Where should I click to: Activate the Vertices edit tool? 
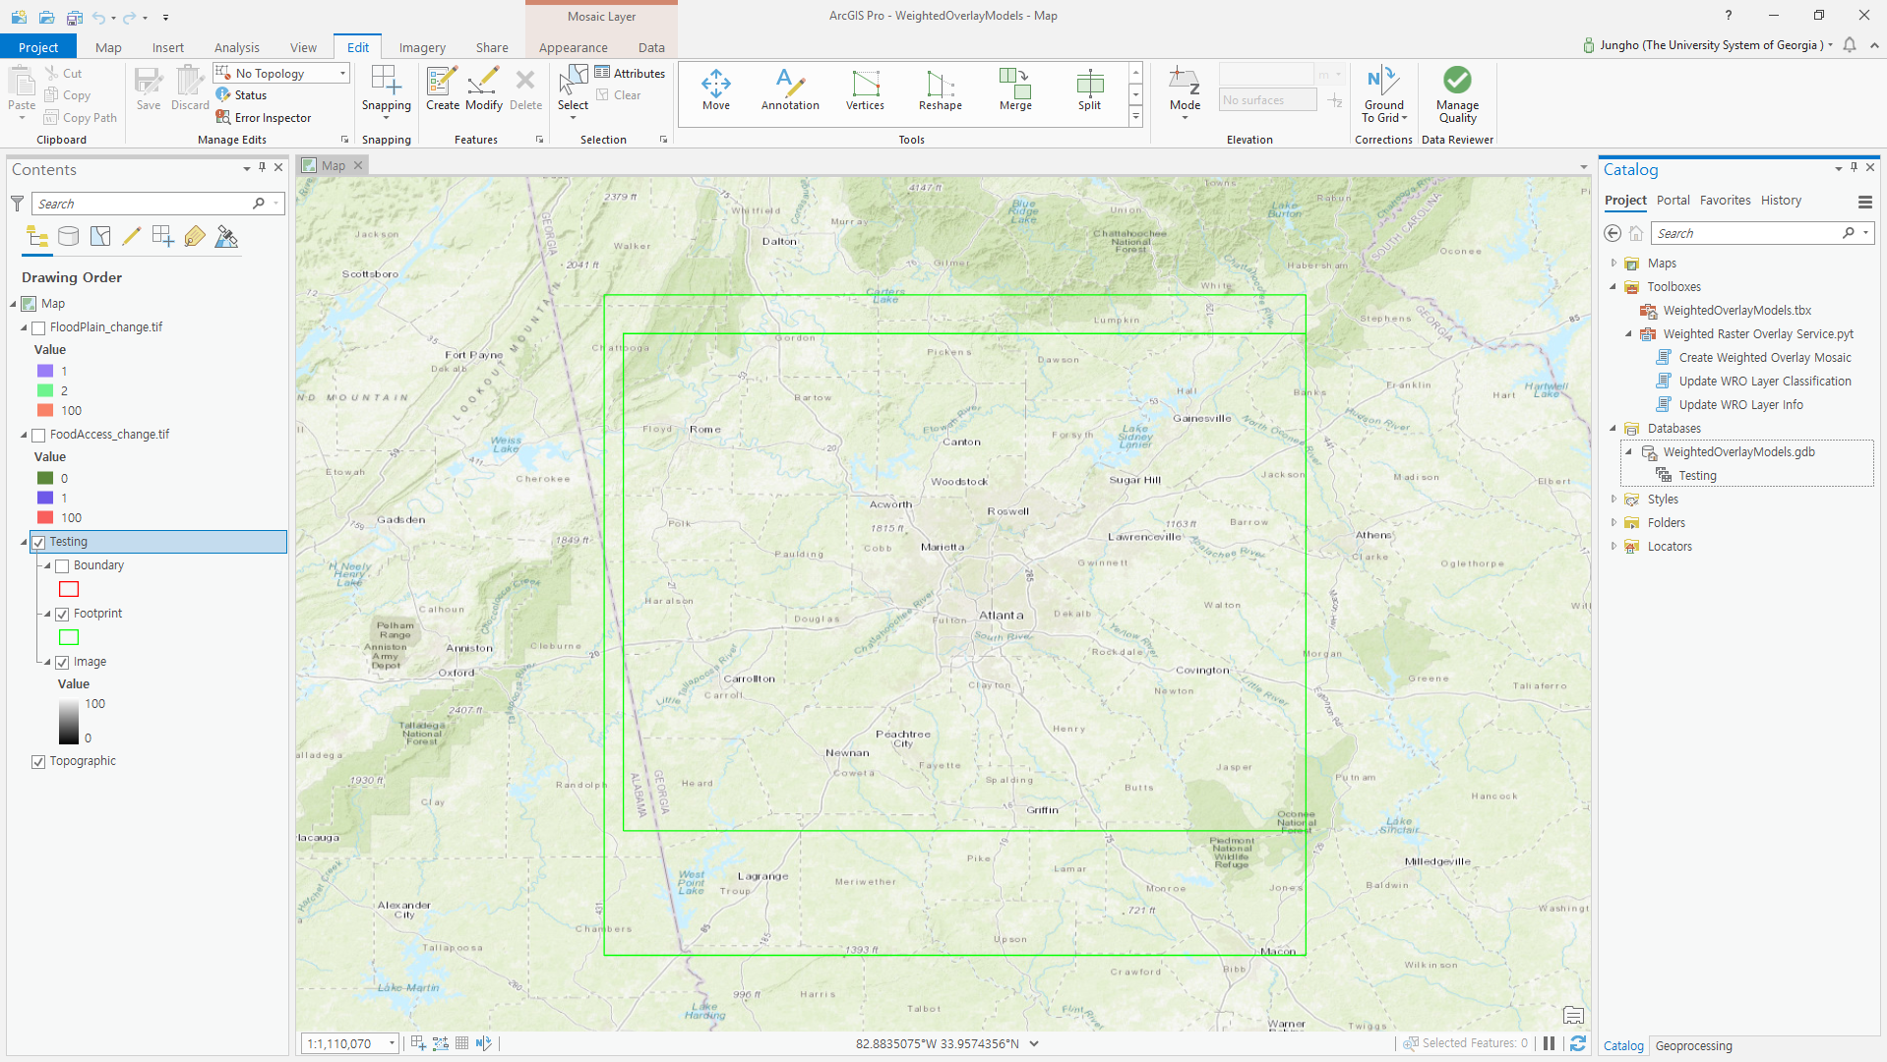click(x=865, y=89)
